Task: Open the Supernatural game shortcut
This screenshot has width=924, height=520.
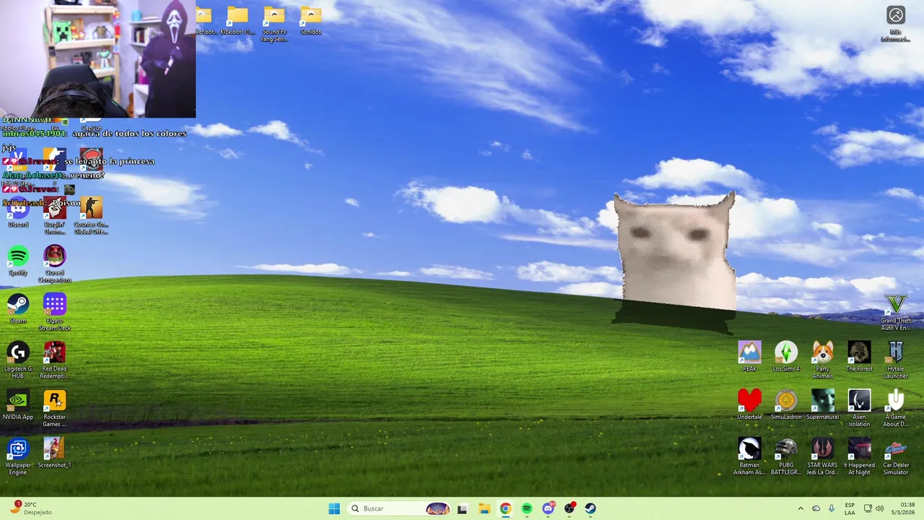Action: click(823, 404)
